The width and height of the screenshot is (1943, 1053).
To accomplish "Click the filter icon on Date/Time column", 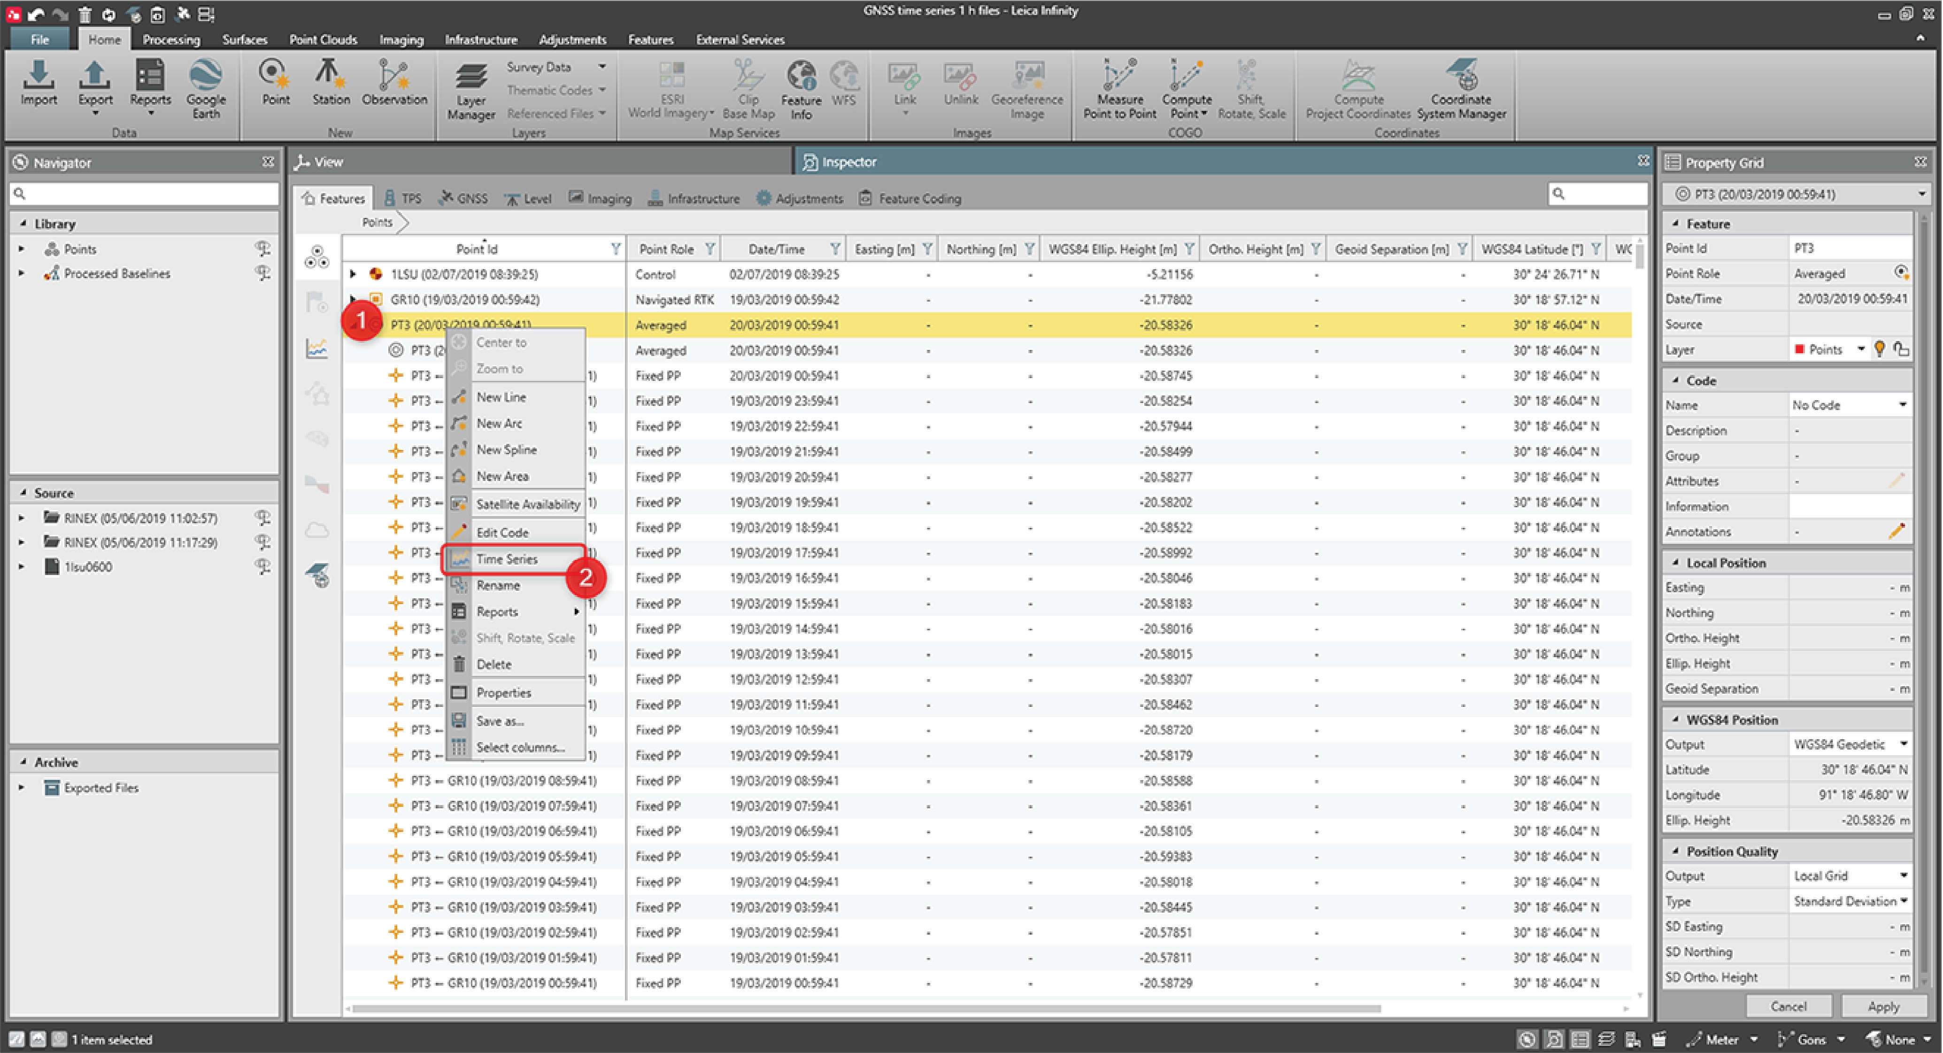I will (x=835, y=249).
